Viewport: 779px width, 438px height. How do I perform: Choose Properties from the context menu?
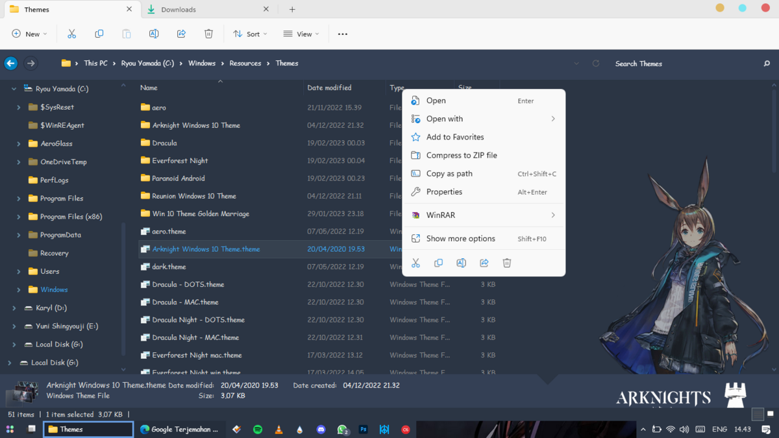pyautogui.click(x=444, y=192)
